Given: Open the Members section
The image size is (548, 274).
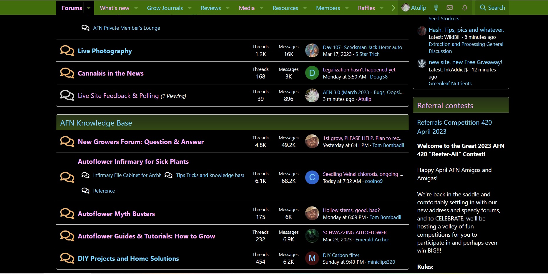Looking at the screenshot, I should pos(328,8).
